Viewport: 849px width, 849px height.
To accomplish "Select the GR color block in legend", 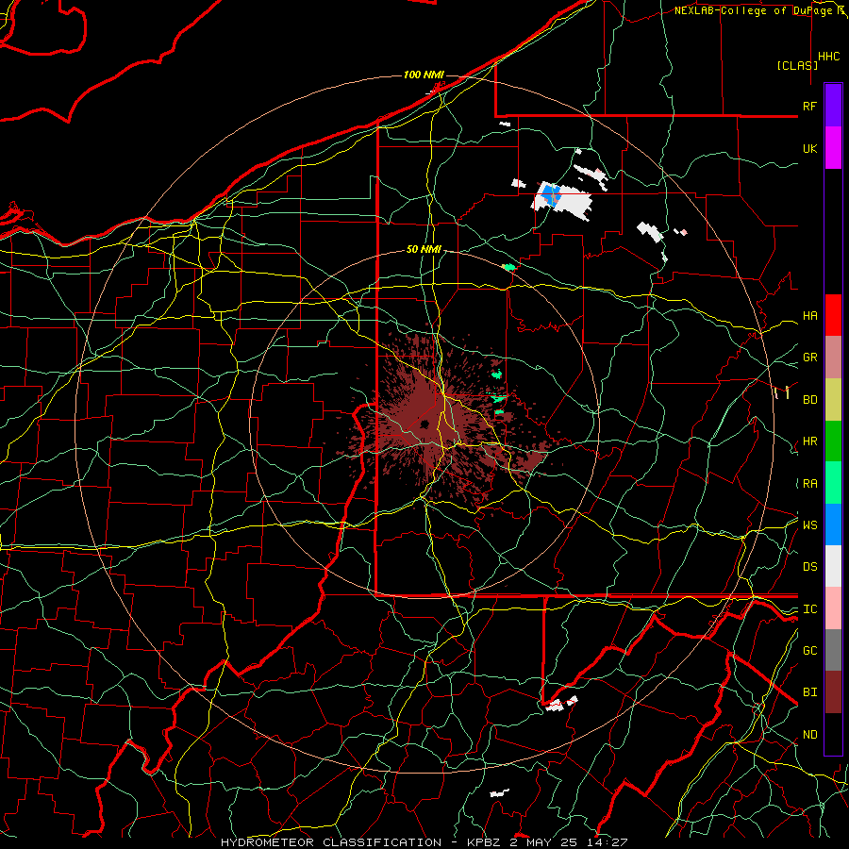I will click(833, 358).
